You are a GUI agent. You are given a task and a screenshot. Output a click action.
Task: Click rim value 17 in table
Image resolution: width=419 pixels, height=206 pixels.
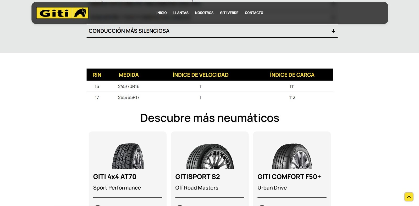point(97,97)
